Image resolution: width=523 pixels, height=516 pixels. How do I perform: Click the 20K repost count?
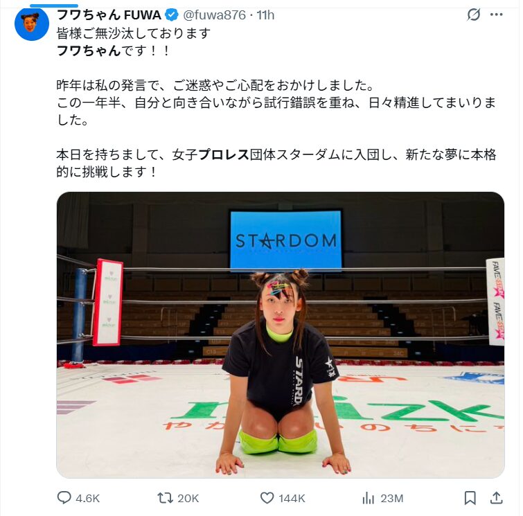point(188,498)
